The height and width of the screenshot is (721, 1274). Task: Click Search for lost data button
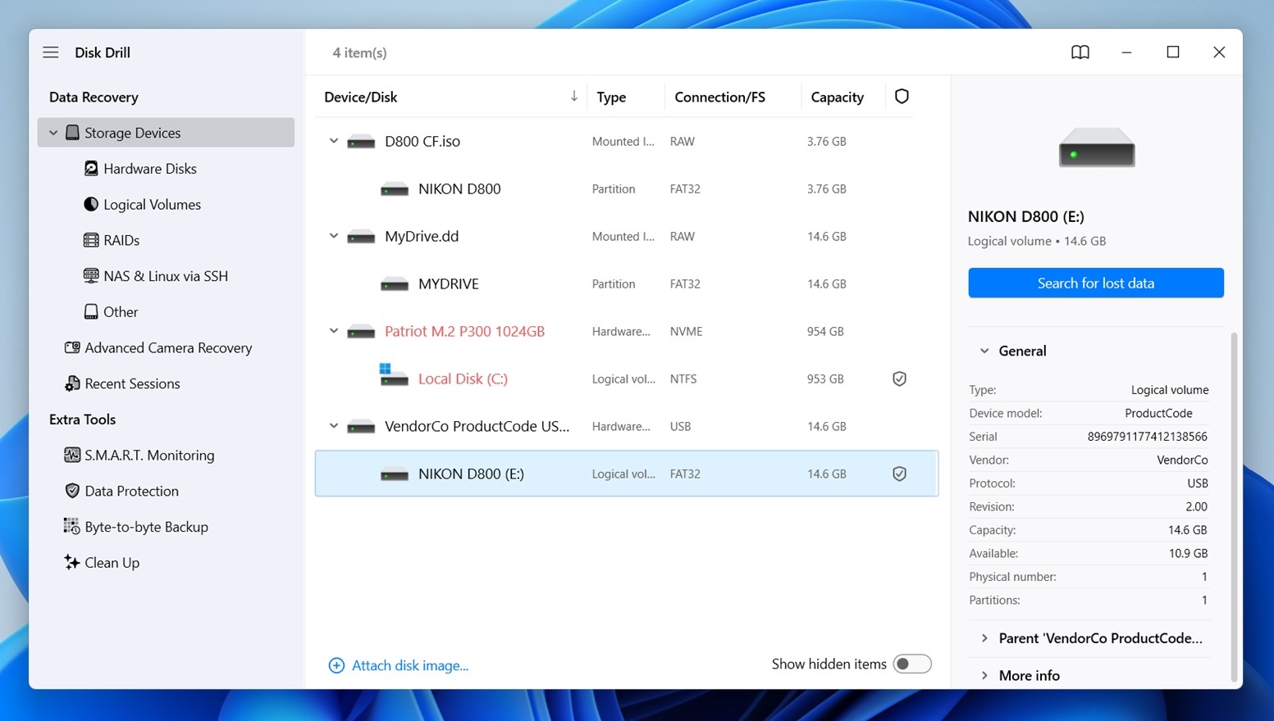pyautogui.click(x=1096, y=283)
